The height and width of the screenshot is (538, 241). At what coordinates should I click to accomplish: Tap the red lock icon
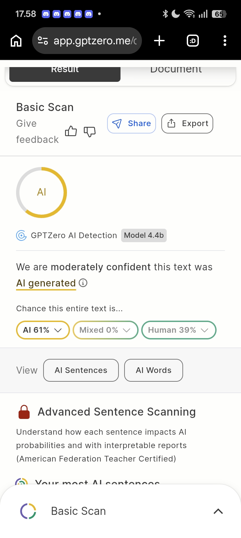point(24,412)
